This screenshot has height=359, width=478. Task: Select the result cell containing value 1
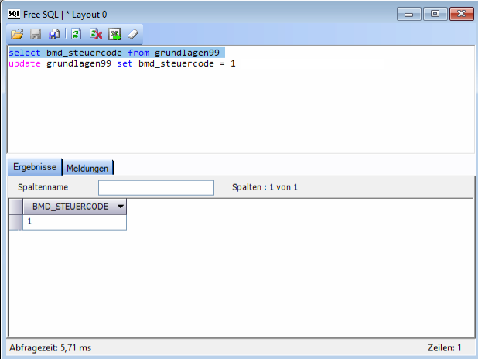74,222
